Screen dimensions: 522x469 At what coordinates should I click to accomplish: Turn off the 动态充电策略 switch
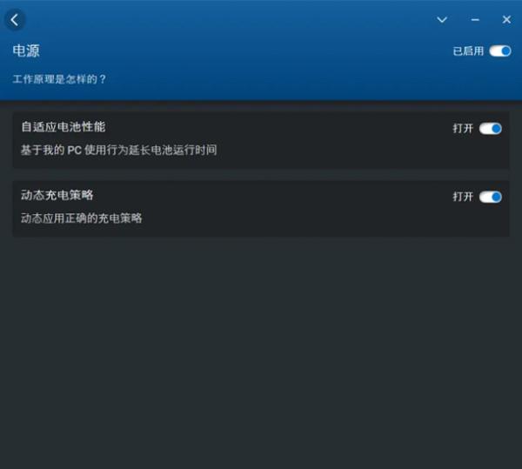coord(491,197)
